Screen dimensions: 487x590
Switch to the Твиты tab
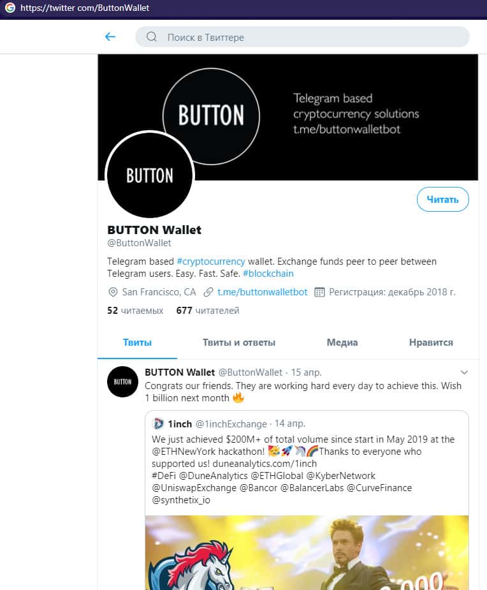tap(137, 343)
